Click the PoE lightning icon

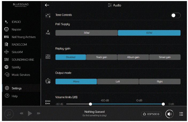48,32
